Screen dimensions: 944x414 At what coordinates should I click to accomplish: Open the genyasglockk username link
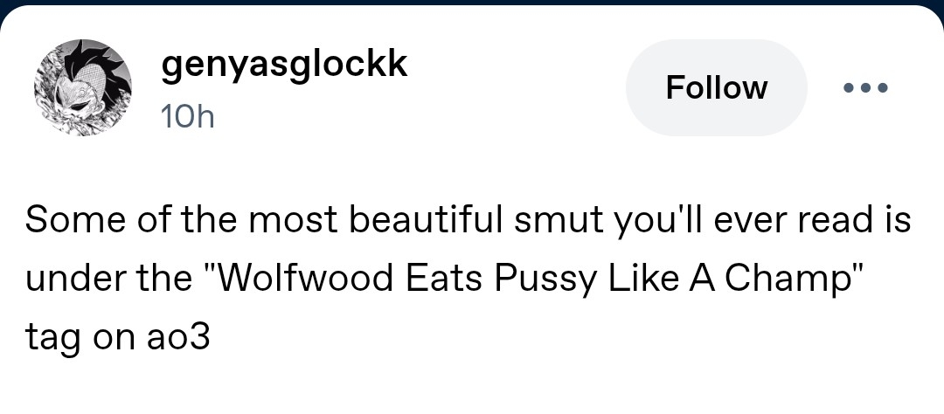tap(284, 66)
